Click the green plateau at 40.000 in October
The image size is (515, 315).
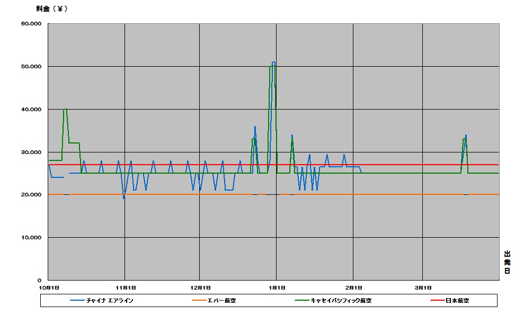(x=65, y=109)
